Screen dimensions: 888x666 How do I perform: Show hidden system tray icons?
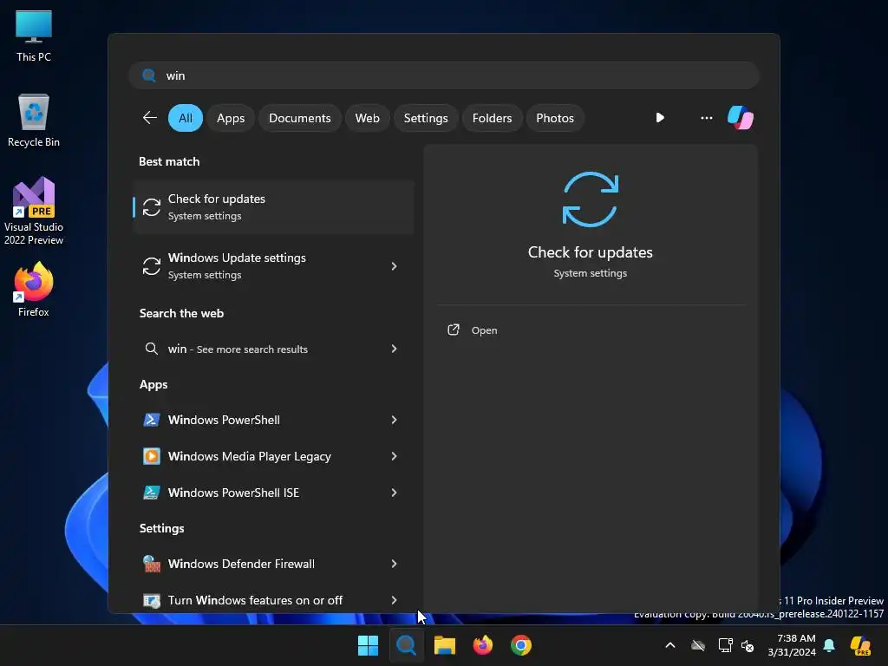coord(670,645)
